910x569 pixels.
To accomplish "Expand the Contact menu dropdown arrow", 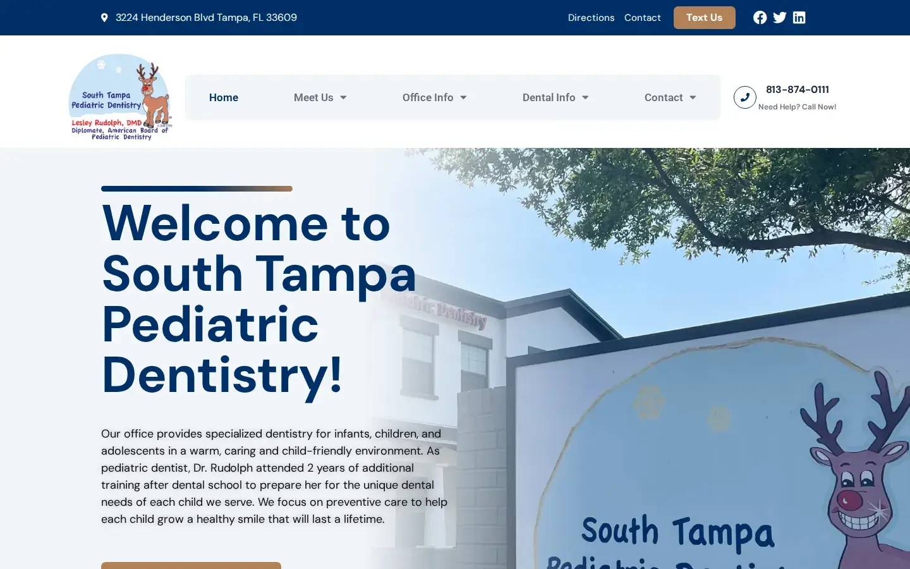I will [x=693, y=97].
